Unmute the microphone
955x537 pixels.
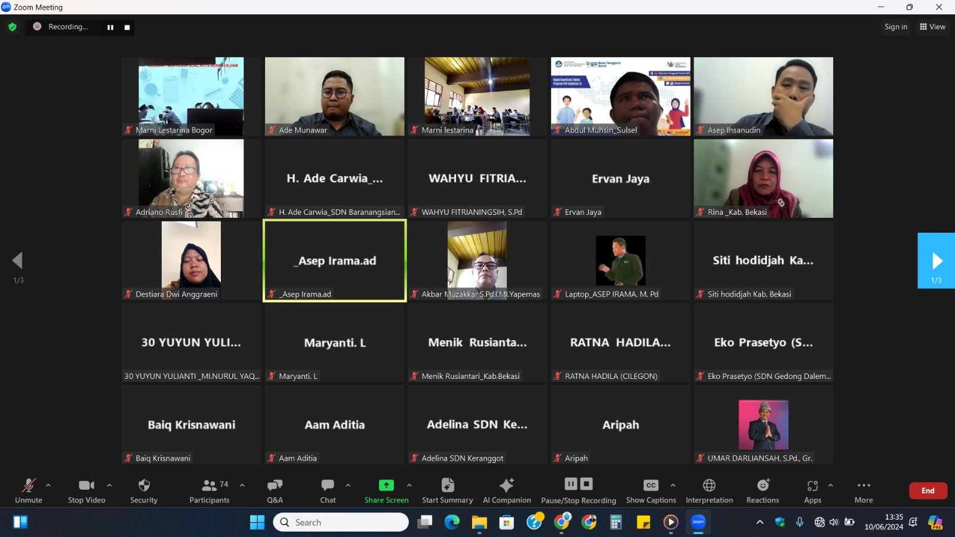click(x=28, y=490)
